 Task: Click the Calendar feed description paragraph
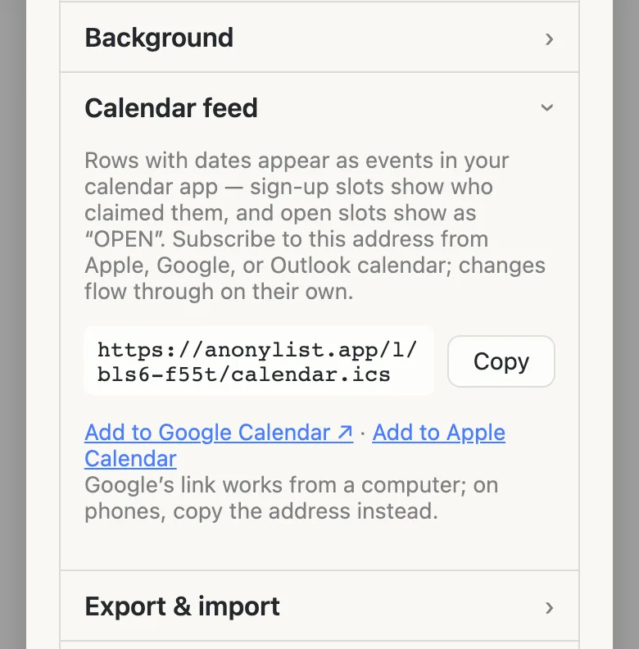click(315, 226)
